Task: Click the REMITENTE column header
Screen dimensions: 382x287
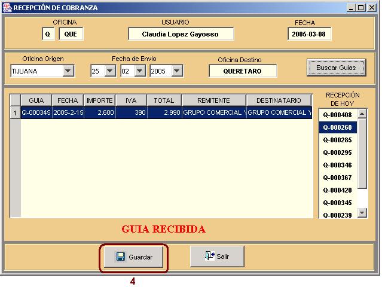Action: tap(213, 100)
